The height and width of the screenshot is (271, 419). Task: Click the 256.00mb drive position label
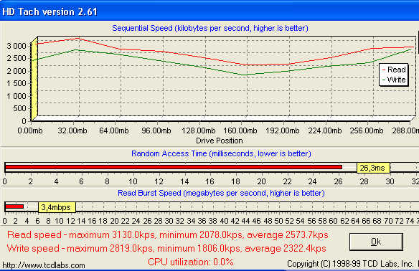pos(367,130)
